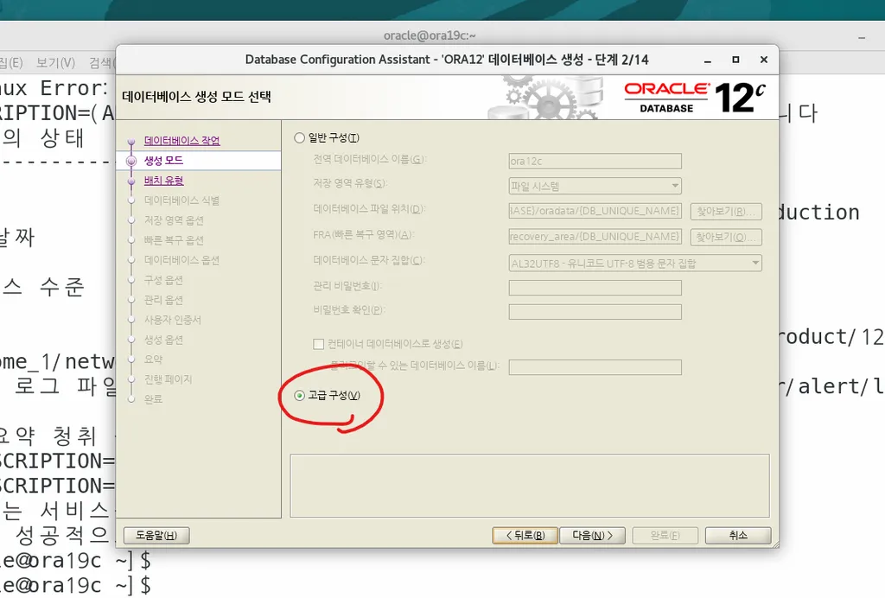Open 데이터베이스 작업 step link
The width and height of the screenshot is (885, 598).
pyautogui.click(x=181, y=141)
